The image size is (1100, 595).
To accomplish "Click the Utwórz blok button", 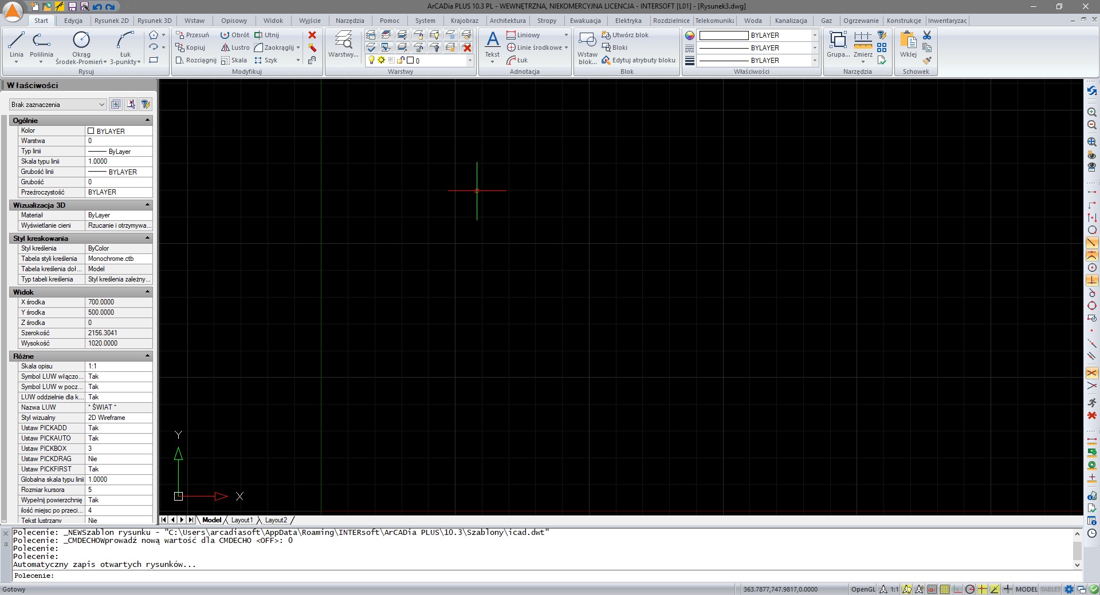I will tap(625, 35).
